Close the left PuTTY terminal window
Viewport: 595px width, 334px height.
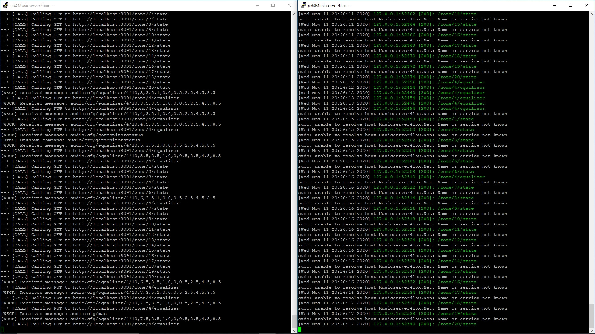point(289,5)
